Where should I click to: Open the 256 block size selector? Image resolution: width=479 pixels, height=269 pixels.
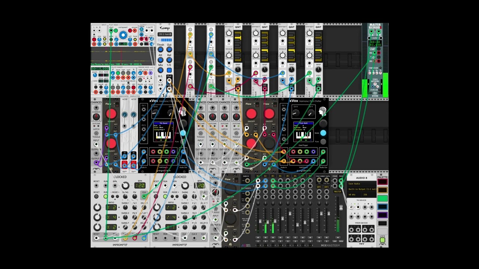pos(369,195)
